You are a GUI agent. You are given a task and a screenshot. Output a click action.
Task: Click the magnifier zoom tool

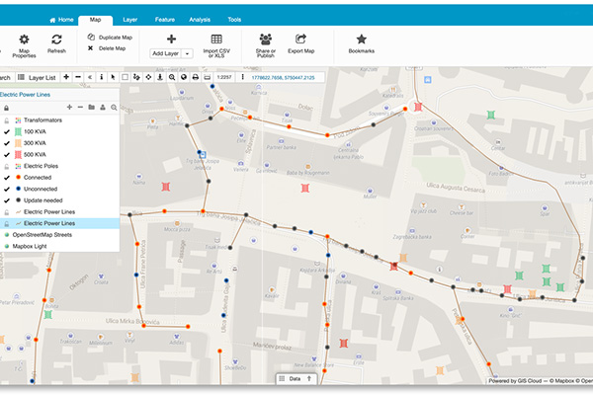tap(172, 77)
